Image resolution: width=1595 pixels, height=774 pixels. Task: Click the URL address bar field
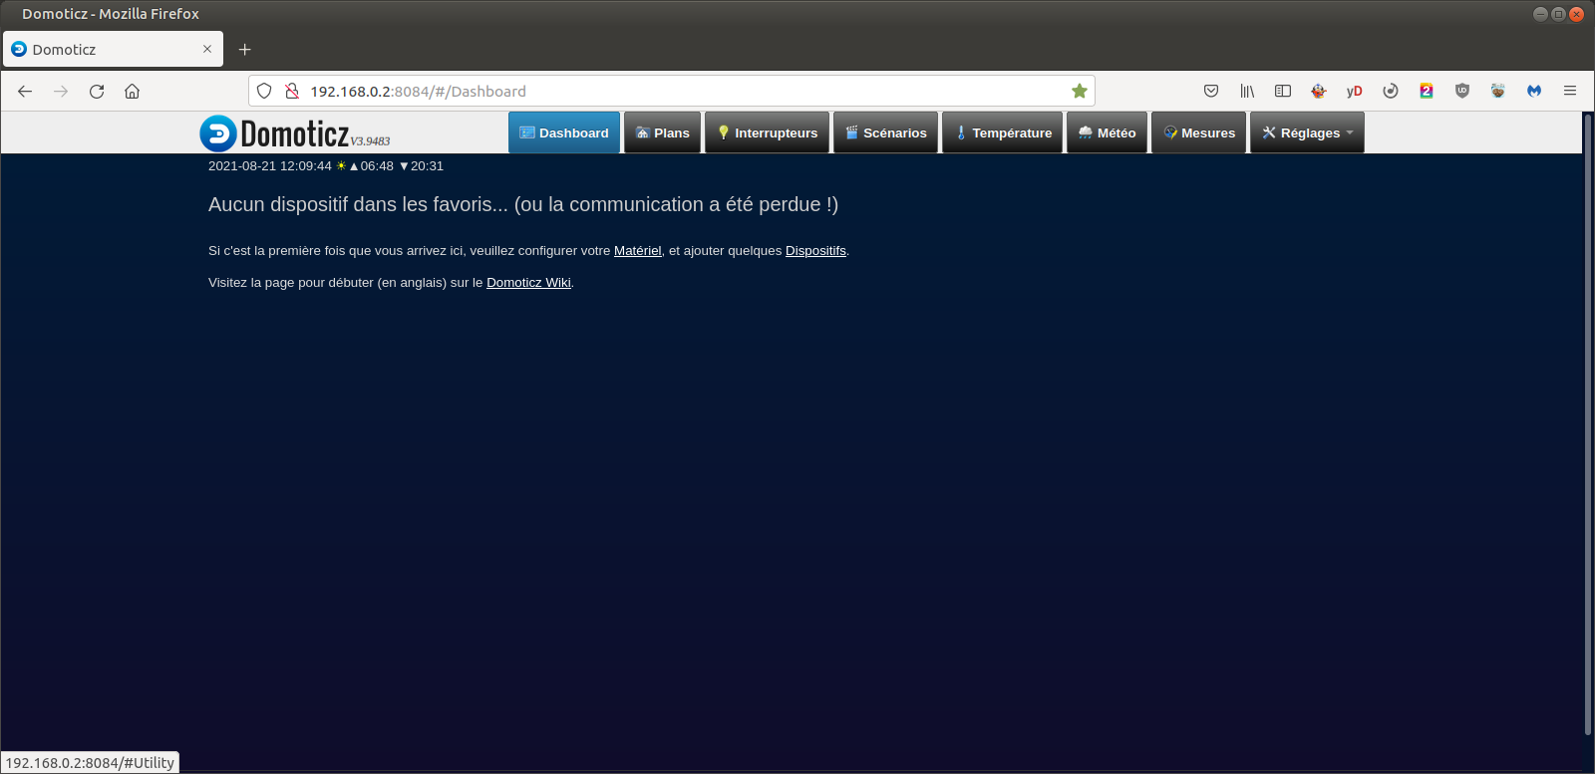pyautogui.click(x=678, y=91)
